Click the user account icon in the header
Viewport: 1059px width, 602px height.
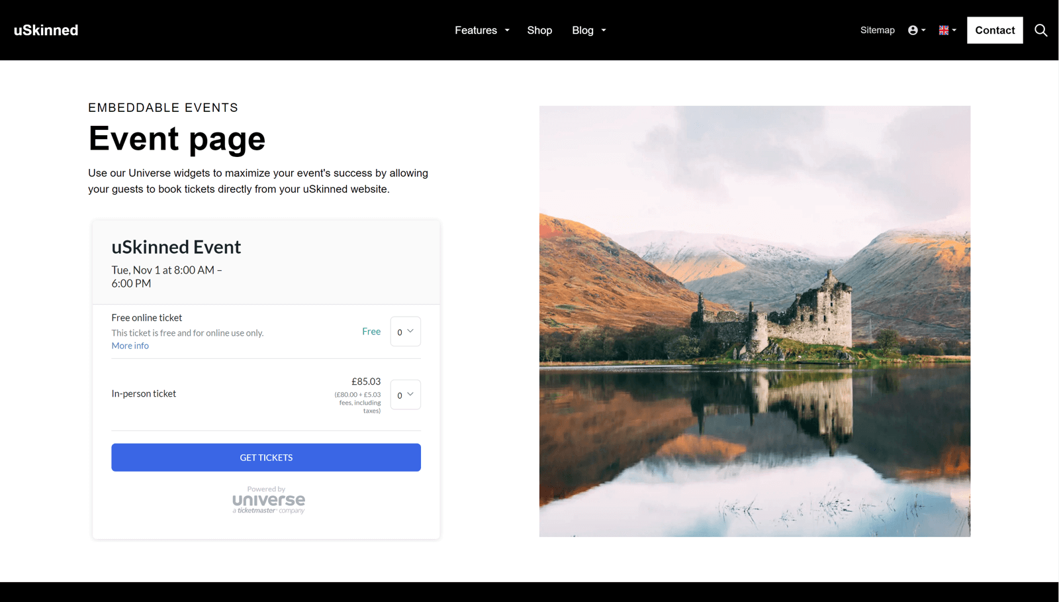pyautogui.click(x=913, y=30)
